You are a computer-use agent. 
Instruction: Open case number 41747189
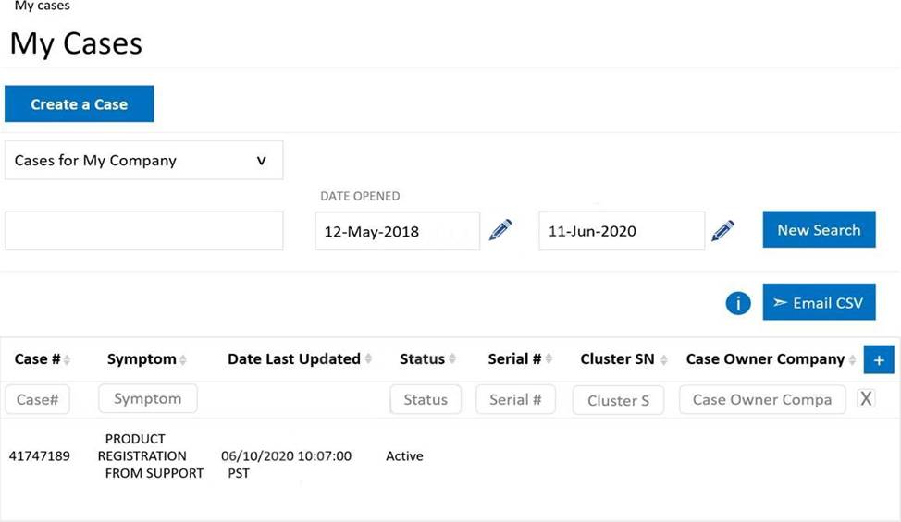click(x=40, y=456)
